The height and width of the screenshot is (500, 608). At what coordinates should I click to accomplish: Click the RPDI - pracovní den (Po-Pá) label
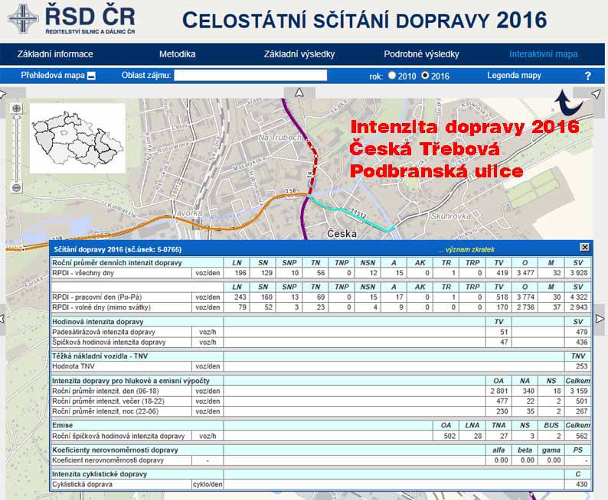pos(97,297)
